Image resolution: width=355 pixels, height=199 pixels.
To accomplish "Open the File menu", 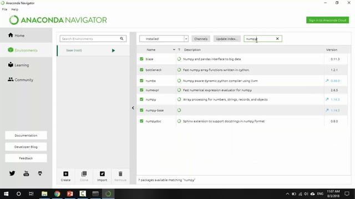I will click(4, 9).
